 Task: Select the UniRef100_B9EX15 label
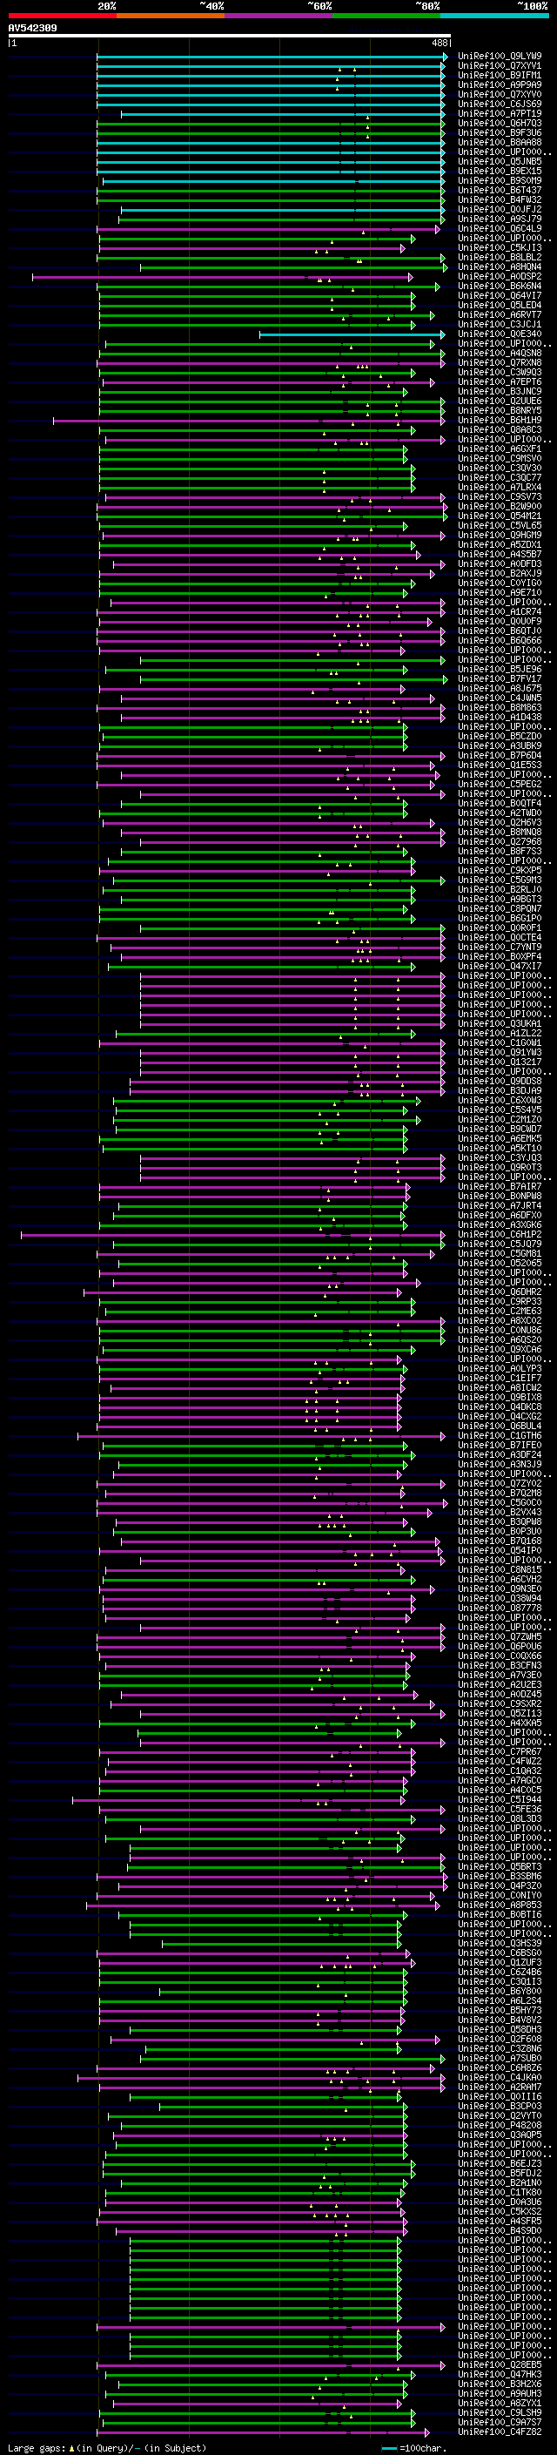[x=500, y=171]
